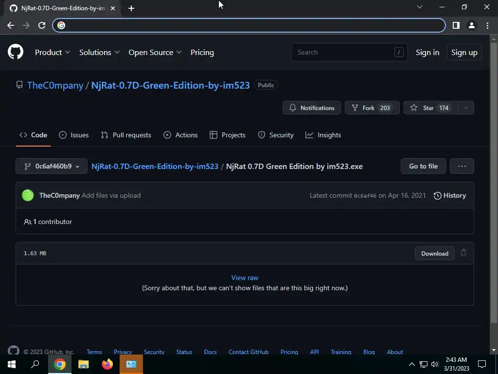This screenshot has width=498, height=374.
Task: Focus the Chrome address bar
Action: (249, 25)
